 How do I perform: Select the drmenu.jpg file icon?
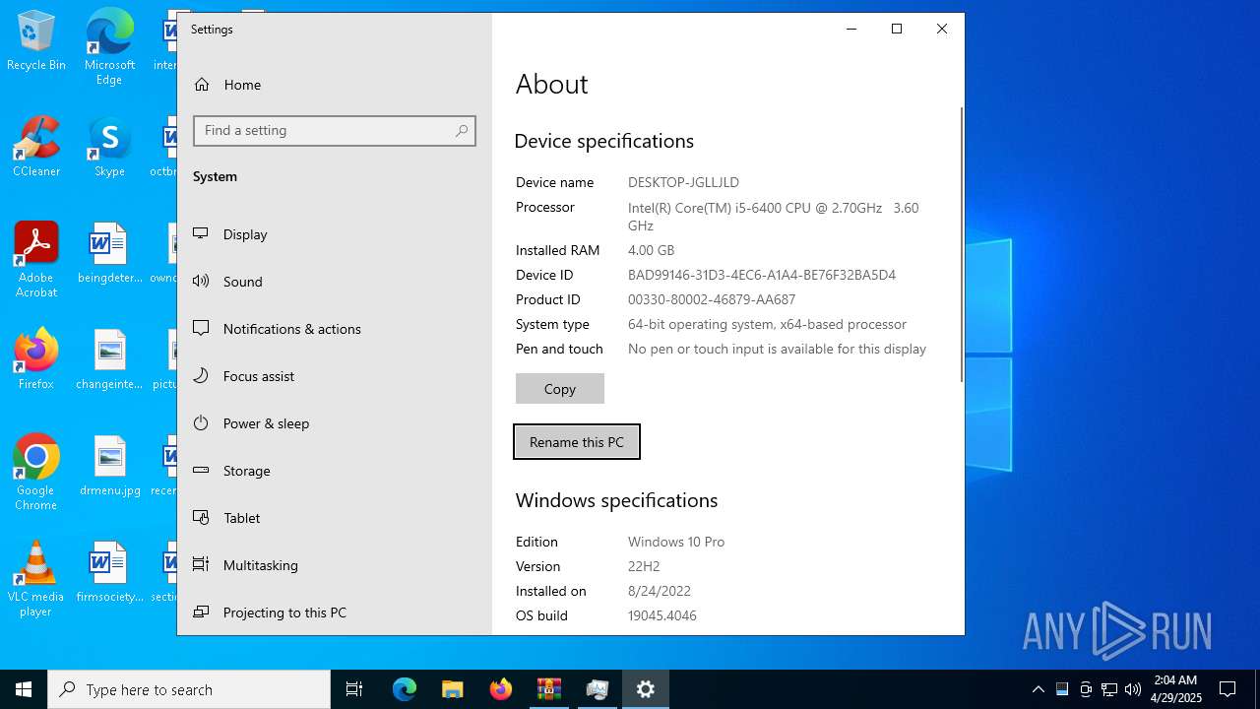click(109, 466)
